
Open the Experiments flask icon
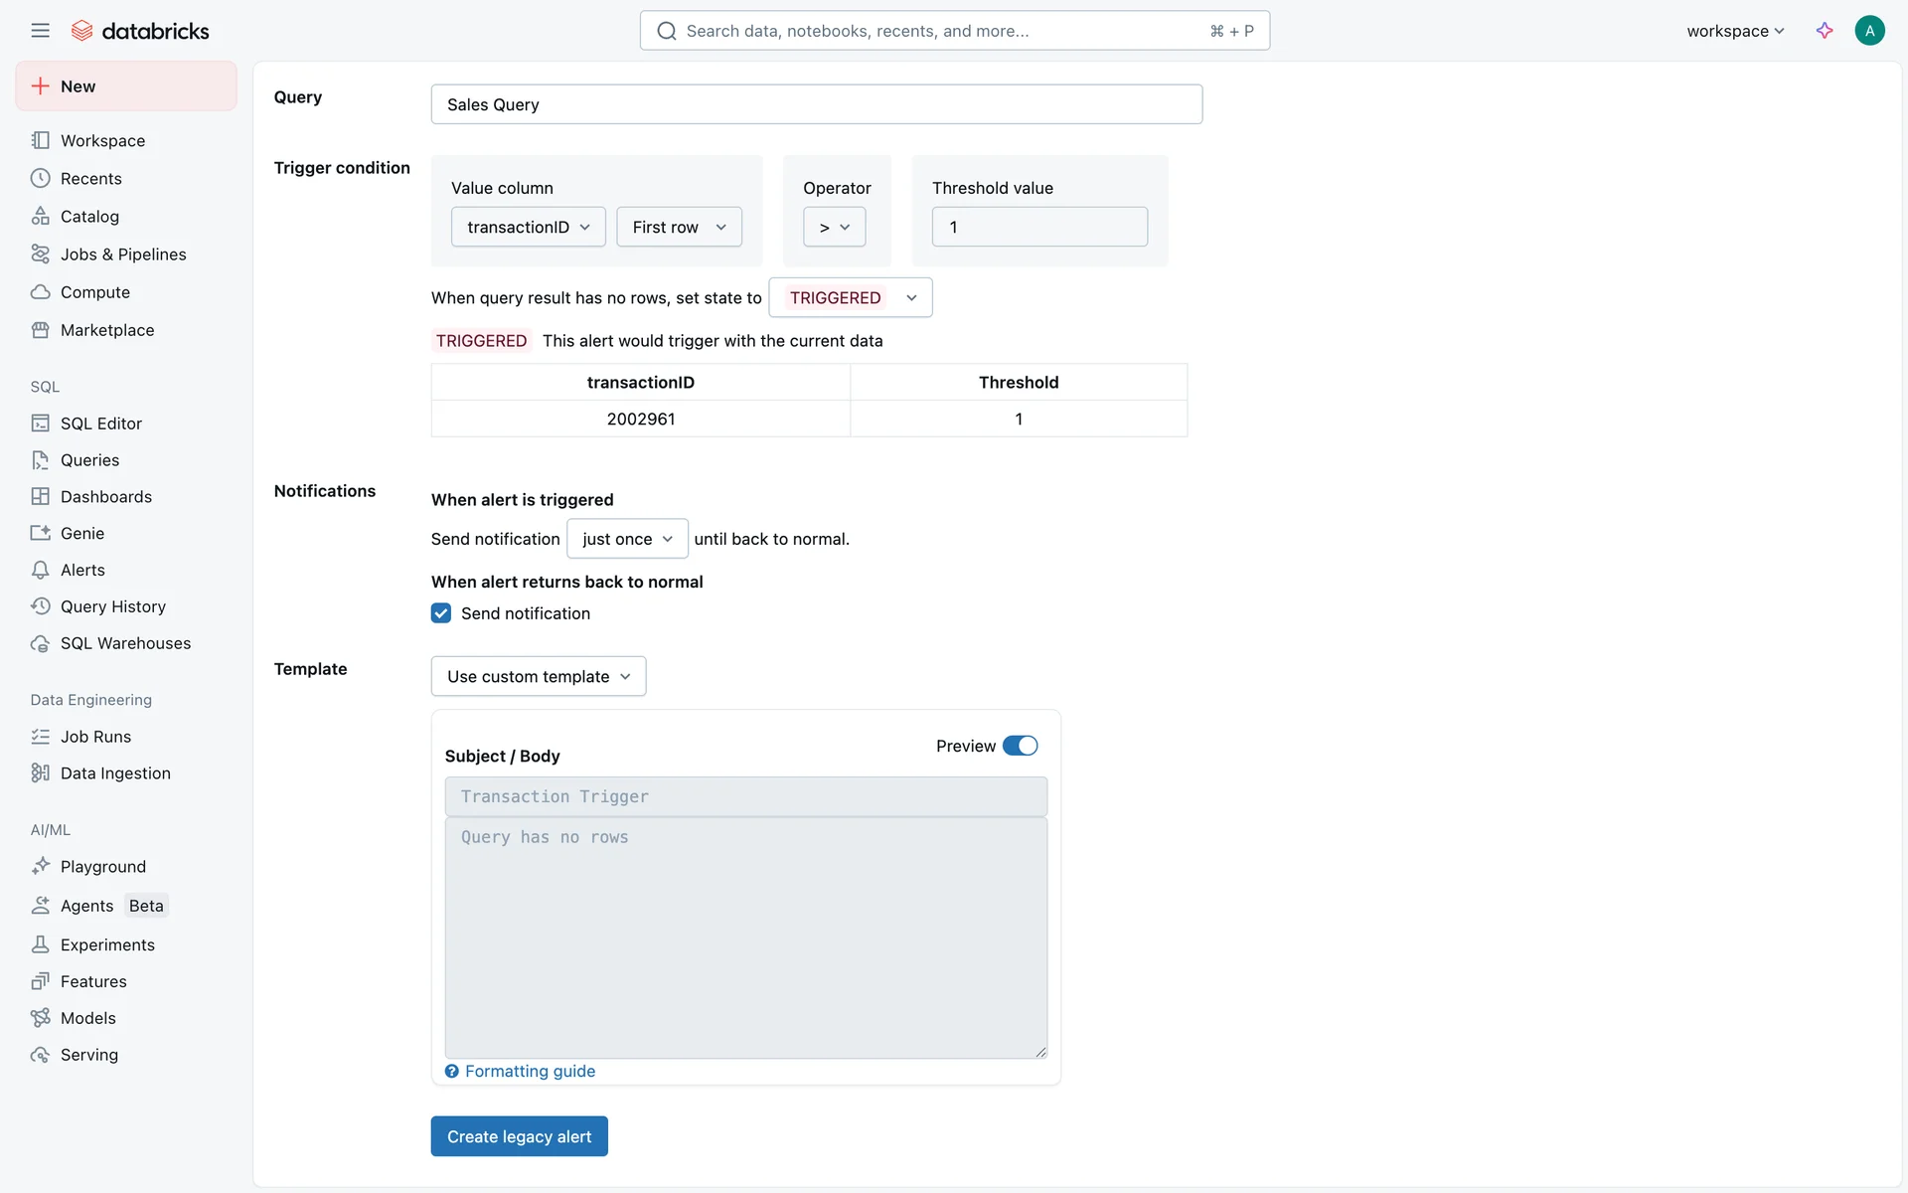point(40,944)
